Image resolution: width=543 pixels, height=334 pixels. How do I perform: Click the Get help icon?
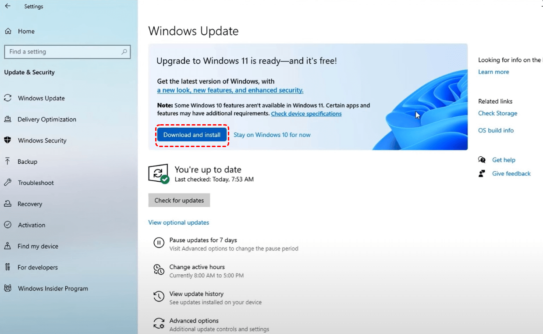482,160
